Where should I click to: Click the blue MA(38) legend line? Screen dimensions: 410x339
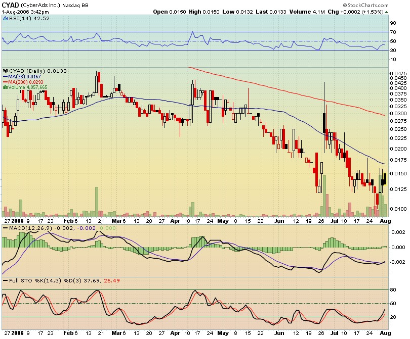tap(5, 76)
